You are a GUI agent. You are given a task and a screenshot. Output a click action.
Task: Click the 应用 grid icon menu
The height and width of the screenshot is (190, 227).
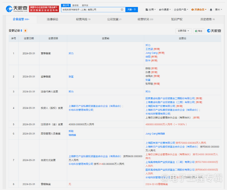pos(150,10)
